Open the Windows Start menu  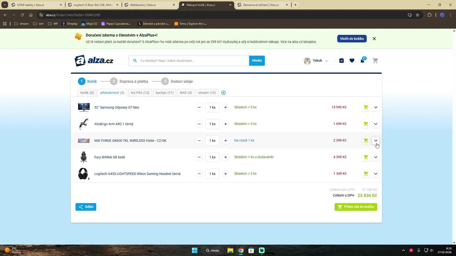click(x=195, y=250)
